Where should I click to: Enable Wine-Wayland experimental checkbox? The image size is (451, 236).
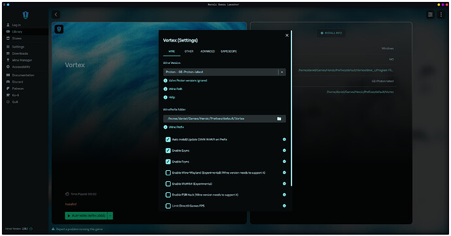click(x=168, y=173)
